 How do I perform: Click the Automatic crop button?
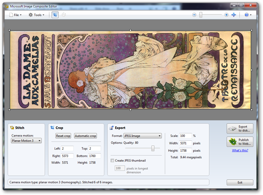pos(85,136)
